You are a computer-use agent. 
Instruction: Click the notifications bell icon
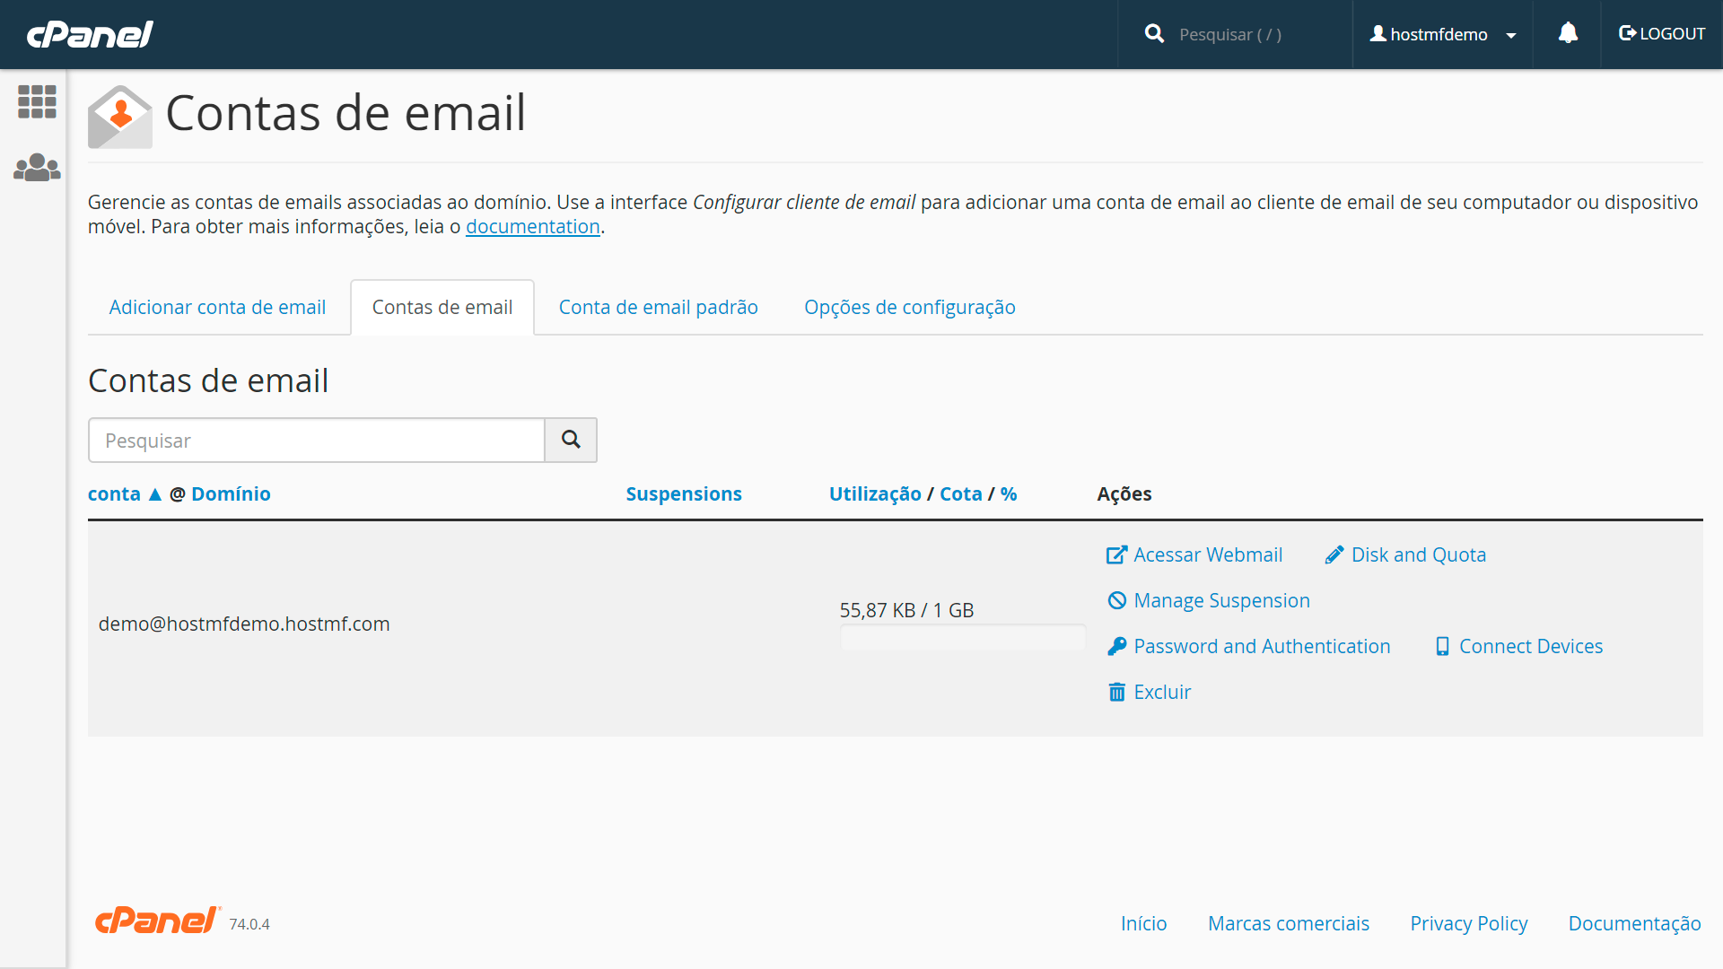pos(1568,34)
